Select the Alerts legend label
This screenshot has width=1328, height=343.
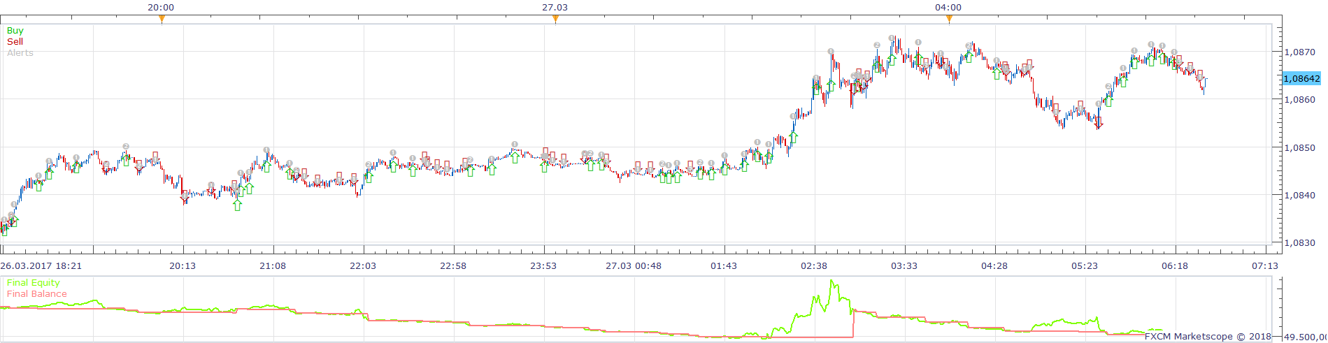click(x=20, y=53)
